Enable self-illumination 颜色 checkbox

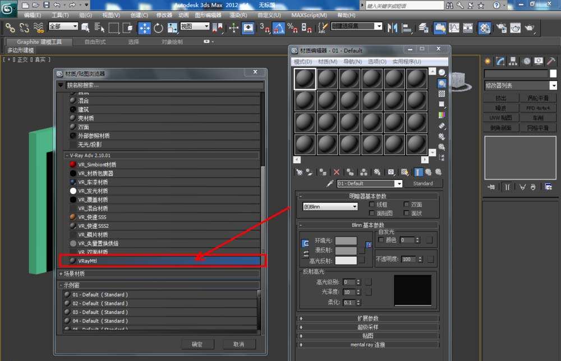(381, 240)
